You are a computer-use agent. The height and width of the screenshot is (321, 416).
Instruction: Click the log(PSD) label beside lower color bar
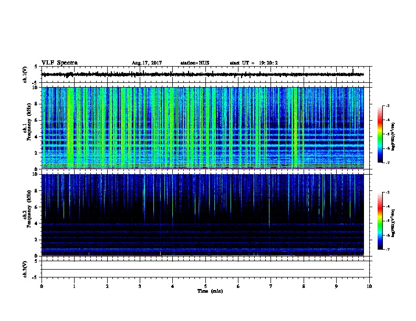[393, 223]
